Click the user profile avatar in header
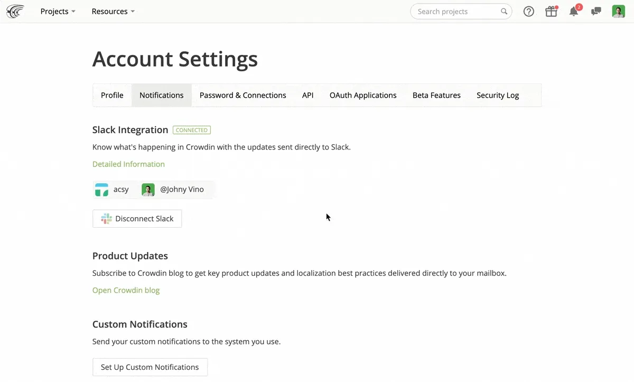This screenshot has height=382, width=634. tap(618, 12)
